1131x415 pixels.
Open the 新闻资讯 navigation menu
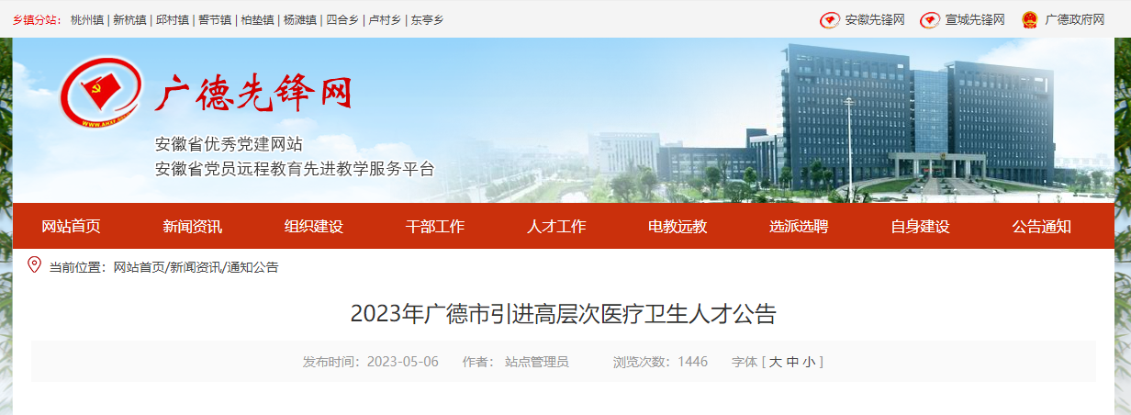193,227
